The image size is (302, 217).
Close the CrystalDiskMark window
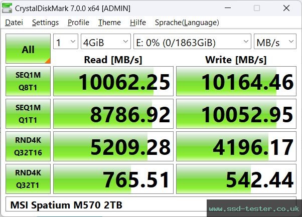[x=286, y=8]
